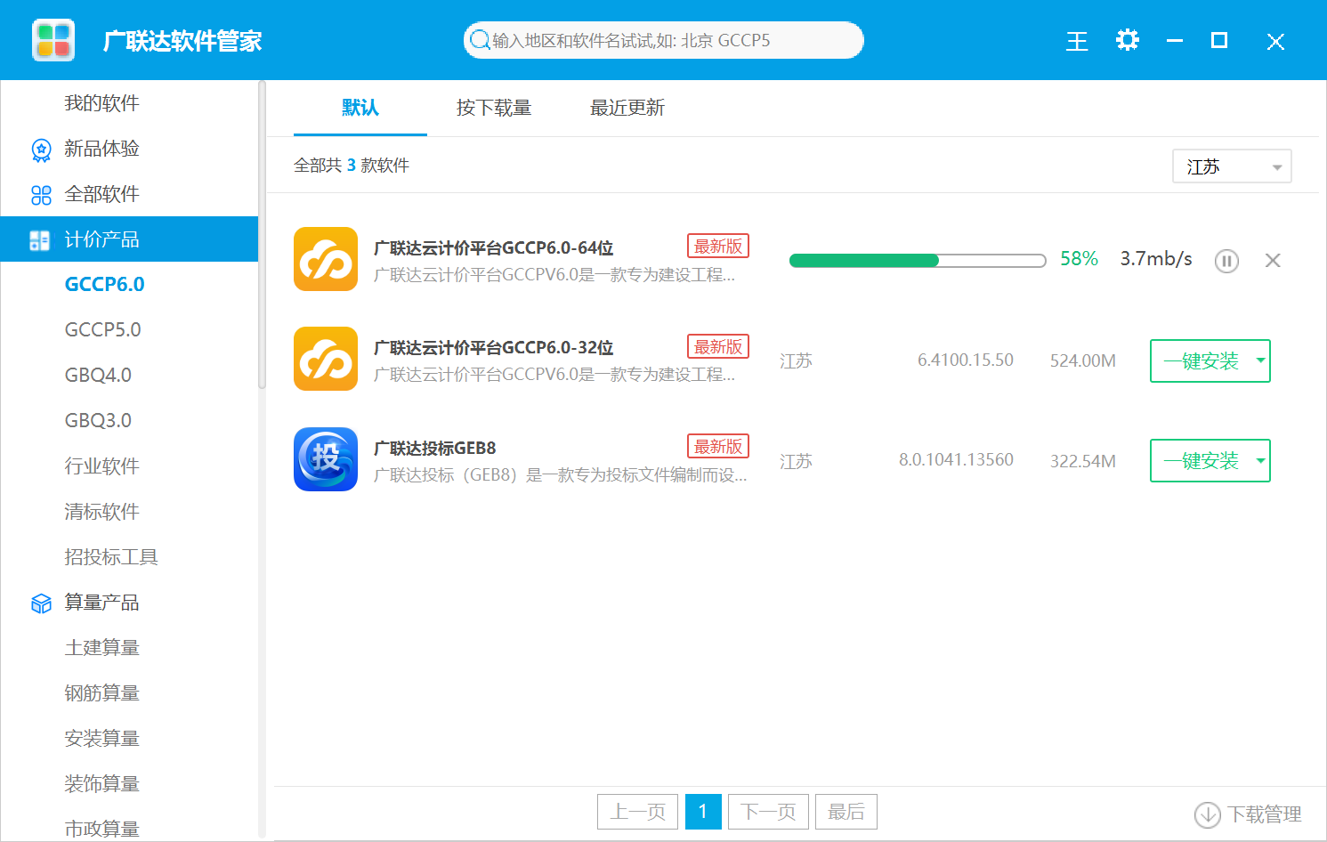Switch to the 最近更新 tab

click(x=627, y=108)
